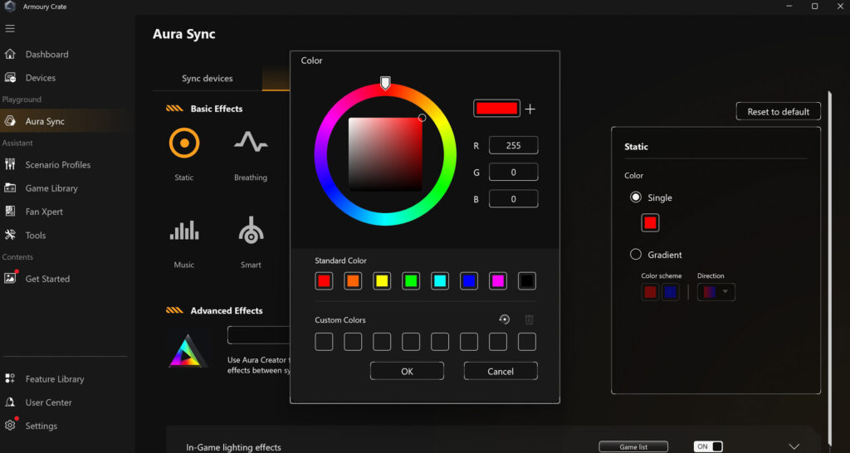Click the Scenario Profiles sliders icon

10,164
